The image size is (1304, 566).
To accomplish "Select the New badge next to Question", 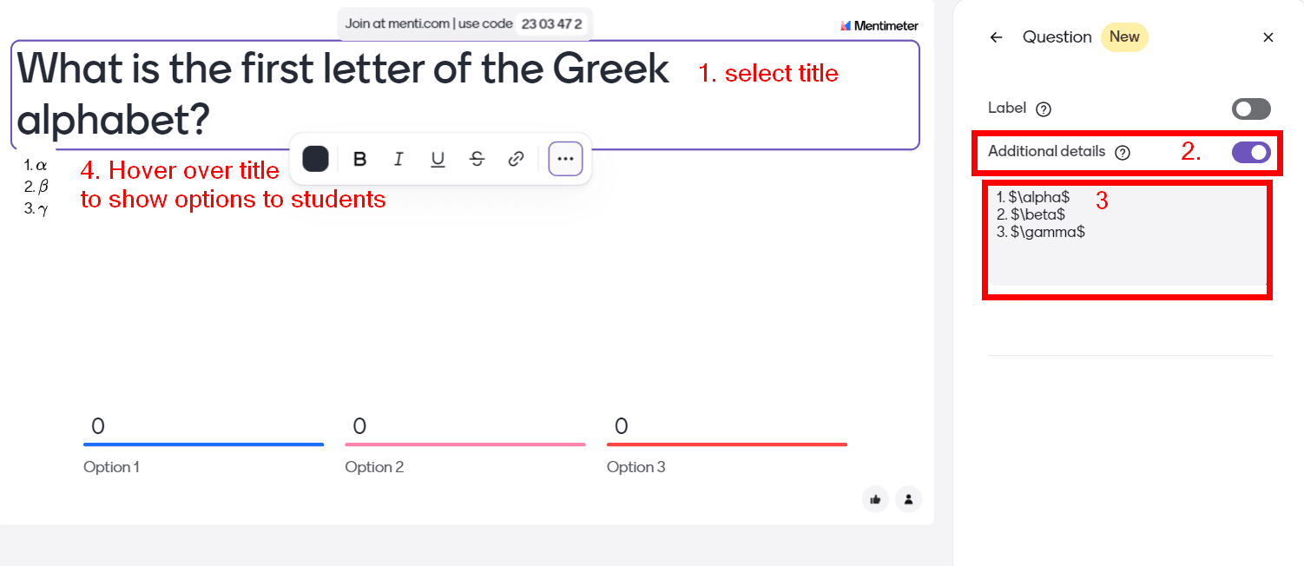I will pyautogui.click(x=1124, y=36).
